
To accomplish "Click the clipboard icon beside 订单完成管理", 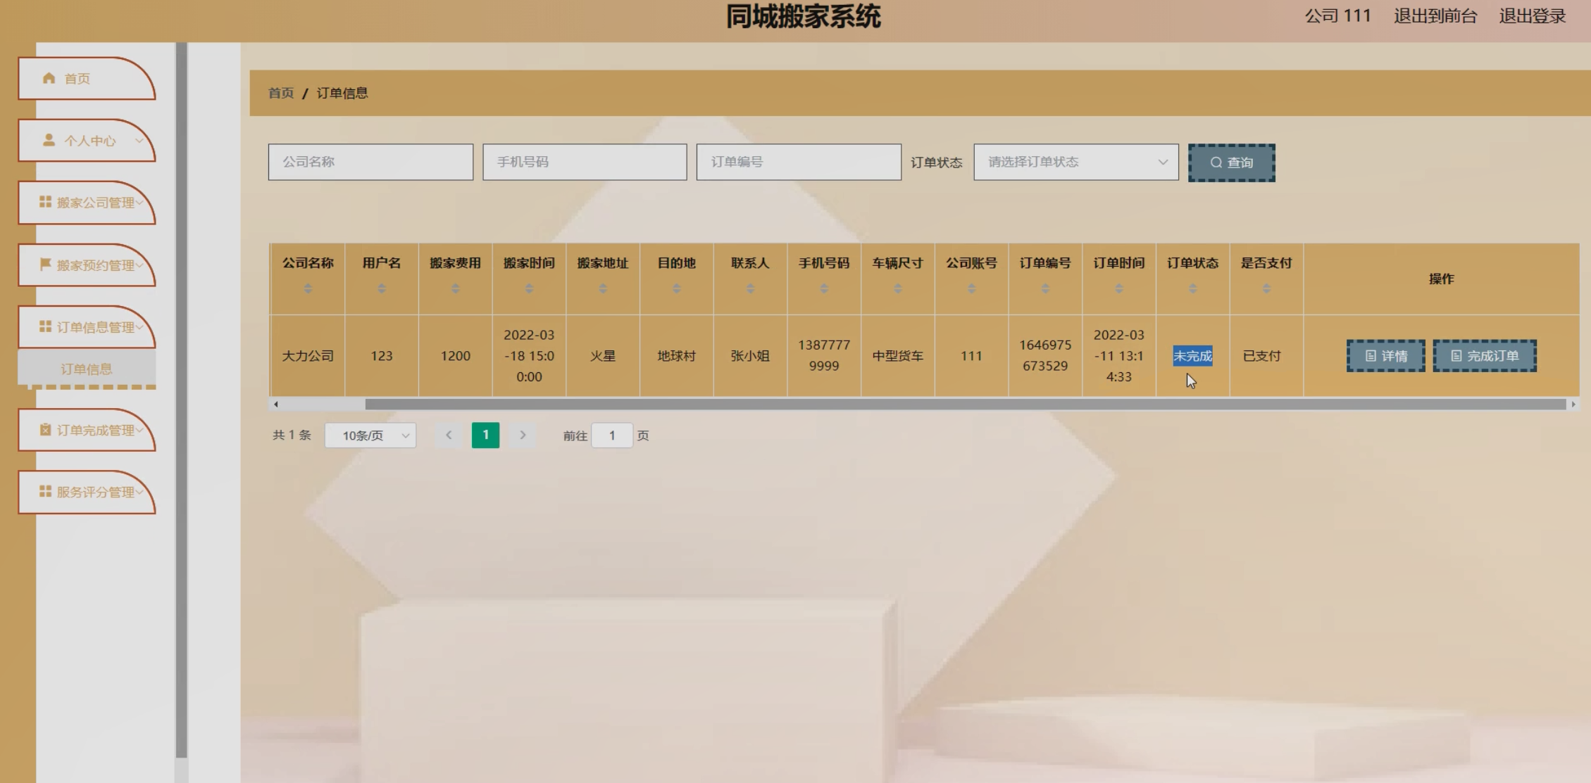I will tap(45, 429).
